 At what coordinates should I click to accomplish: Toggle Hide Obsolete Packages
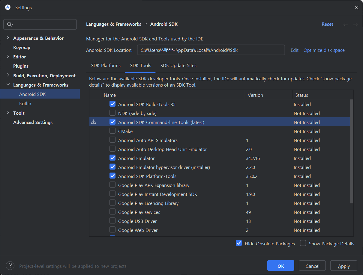coord(239,243)
